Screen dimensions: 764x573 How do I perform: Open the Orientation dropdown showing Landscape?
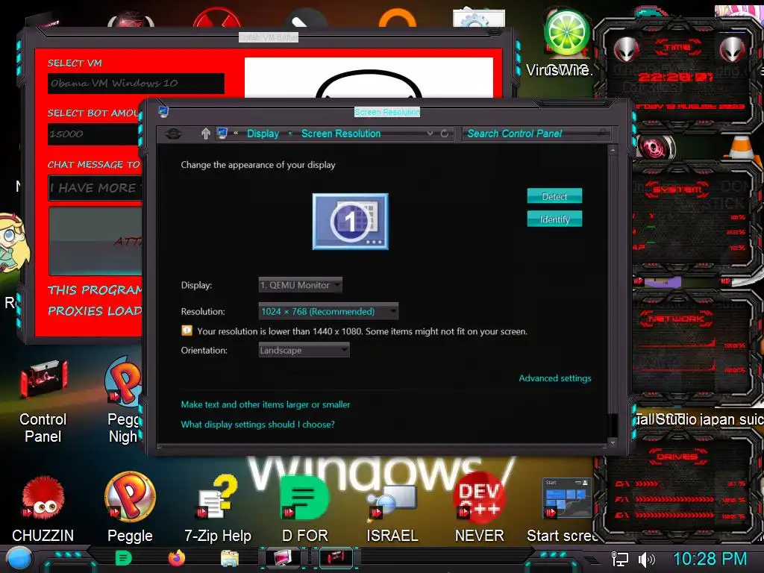(x=304, y=350)
